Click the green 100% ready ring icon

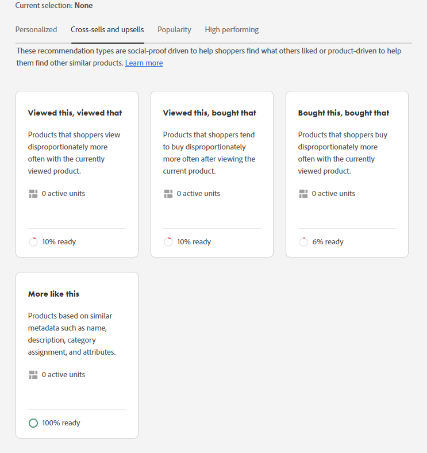[33, 423]
